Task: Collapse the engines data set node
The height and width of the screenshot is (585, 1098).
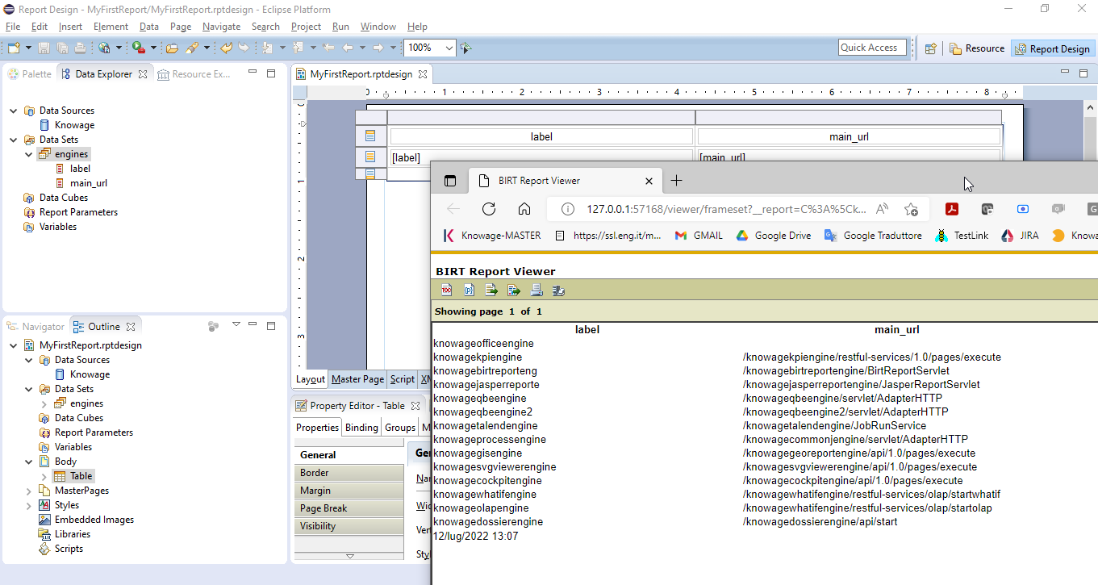Action: coord(29,154)
